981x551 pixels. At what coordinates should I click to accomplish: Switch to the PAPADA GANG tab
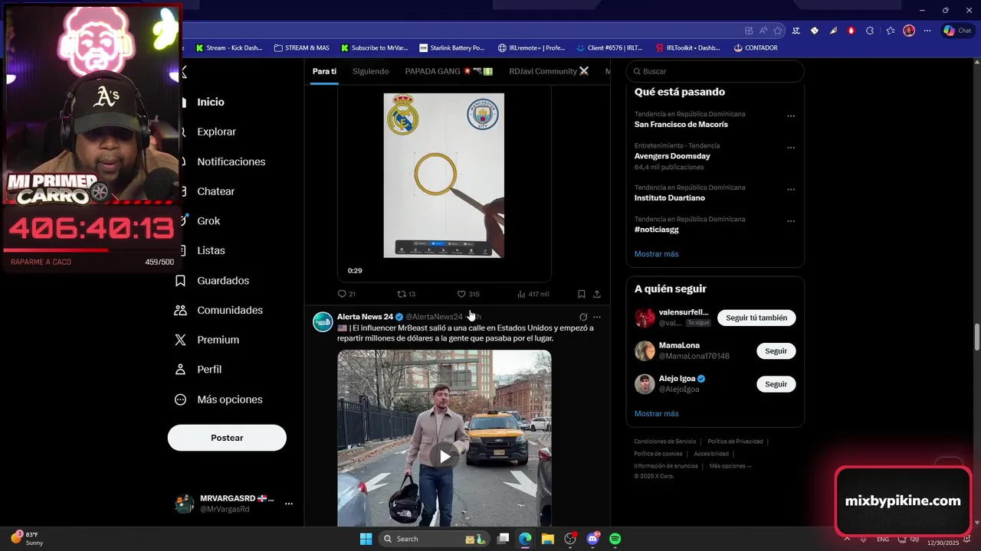[449, 71]
